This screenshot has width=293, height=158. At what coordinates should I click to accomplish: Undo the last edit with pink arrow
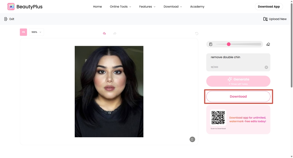pyautogui.click(x=105, y=33)
